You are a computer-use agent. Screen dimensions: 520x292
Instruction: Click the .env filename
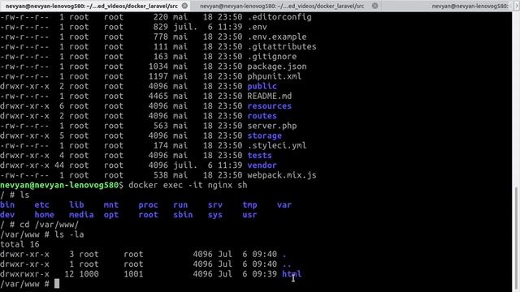point(257,27)
